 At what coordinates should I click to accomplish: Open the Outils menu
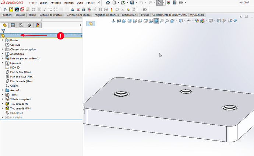pos(80,3)
